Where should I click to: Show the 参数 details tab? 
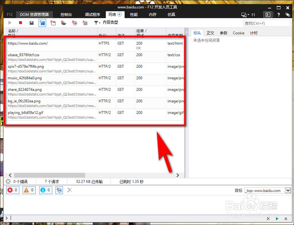click(x=223, y=33)
